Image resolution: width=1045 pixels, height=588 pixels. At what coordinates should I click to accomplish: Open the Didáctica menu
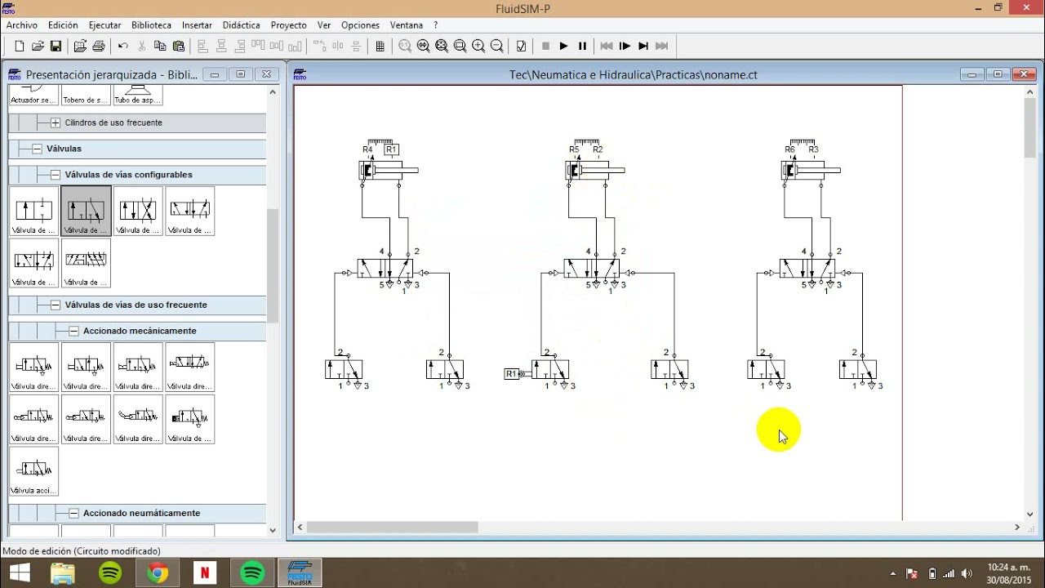click(x=241, y=25)
